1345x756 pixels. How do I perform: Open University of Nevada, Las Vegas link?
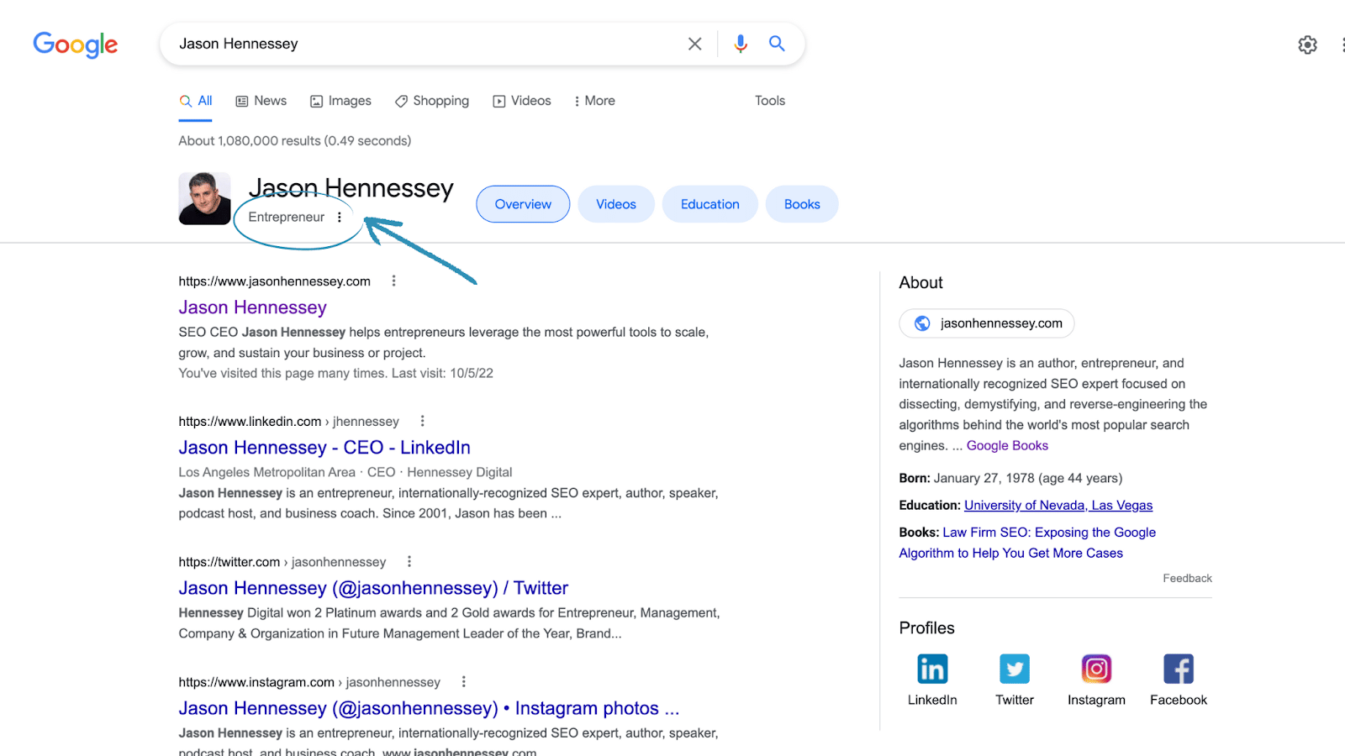pos(1058,505)
